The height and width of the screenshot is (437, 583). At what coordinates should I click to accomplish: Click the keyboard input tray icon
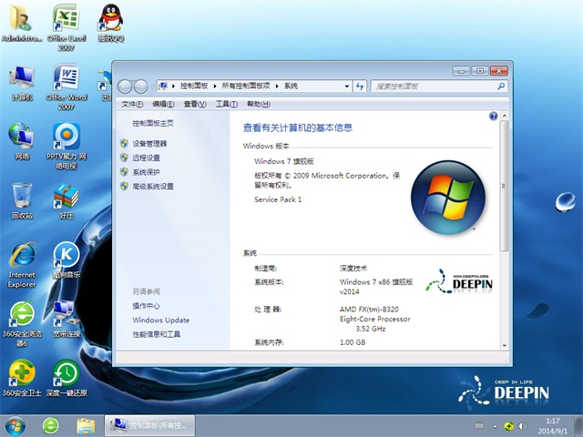(x=480, y=426)
